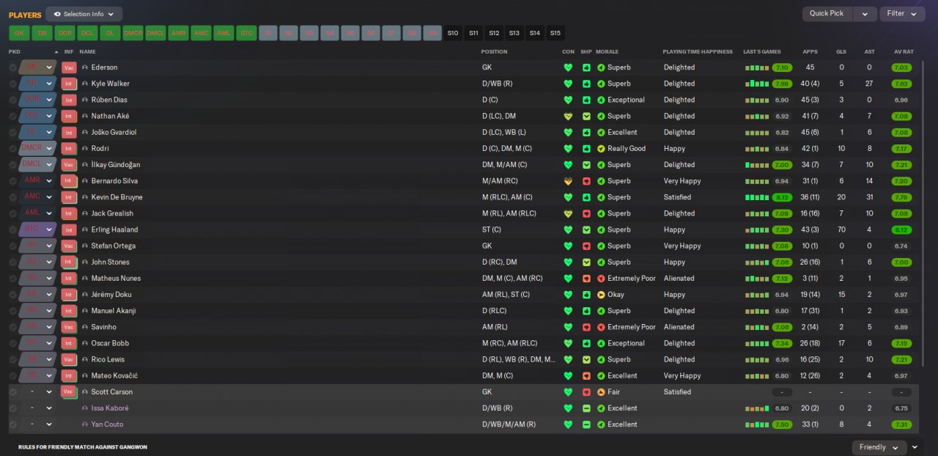The width and height of the screenshot is (938, 456).
Task: Click Erling Haaland's match sharpness icon
Action: click(x=586, y=229)
